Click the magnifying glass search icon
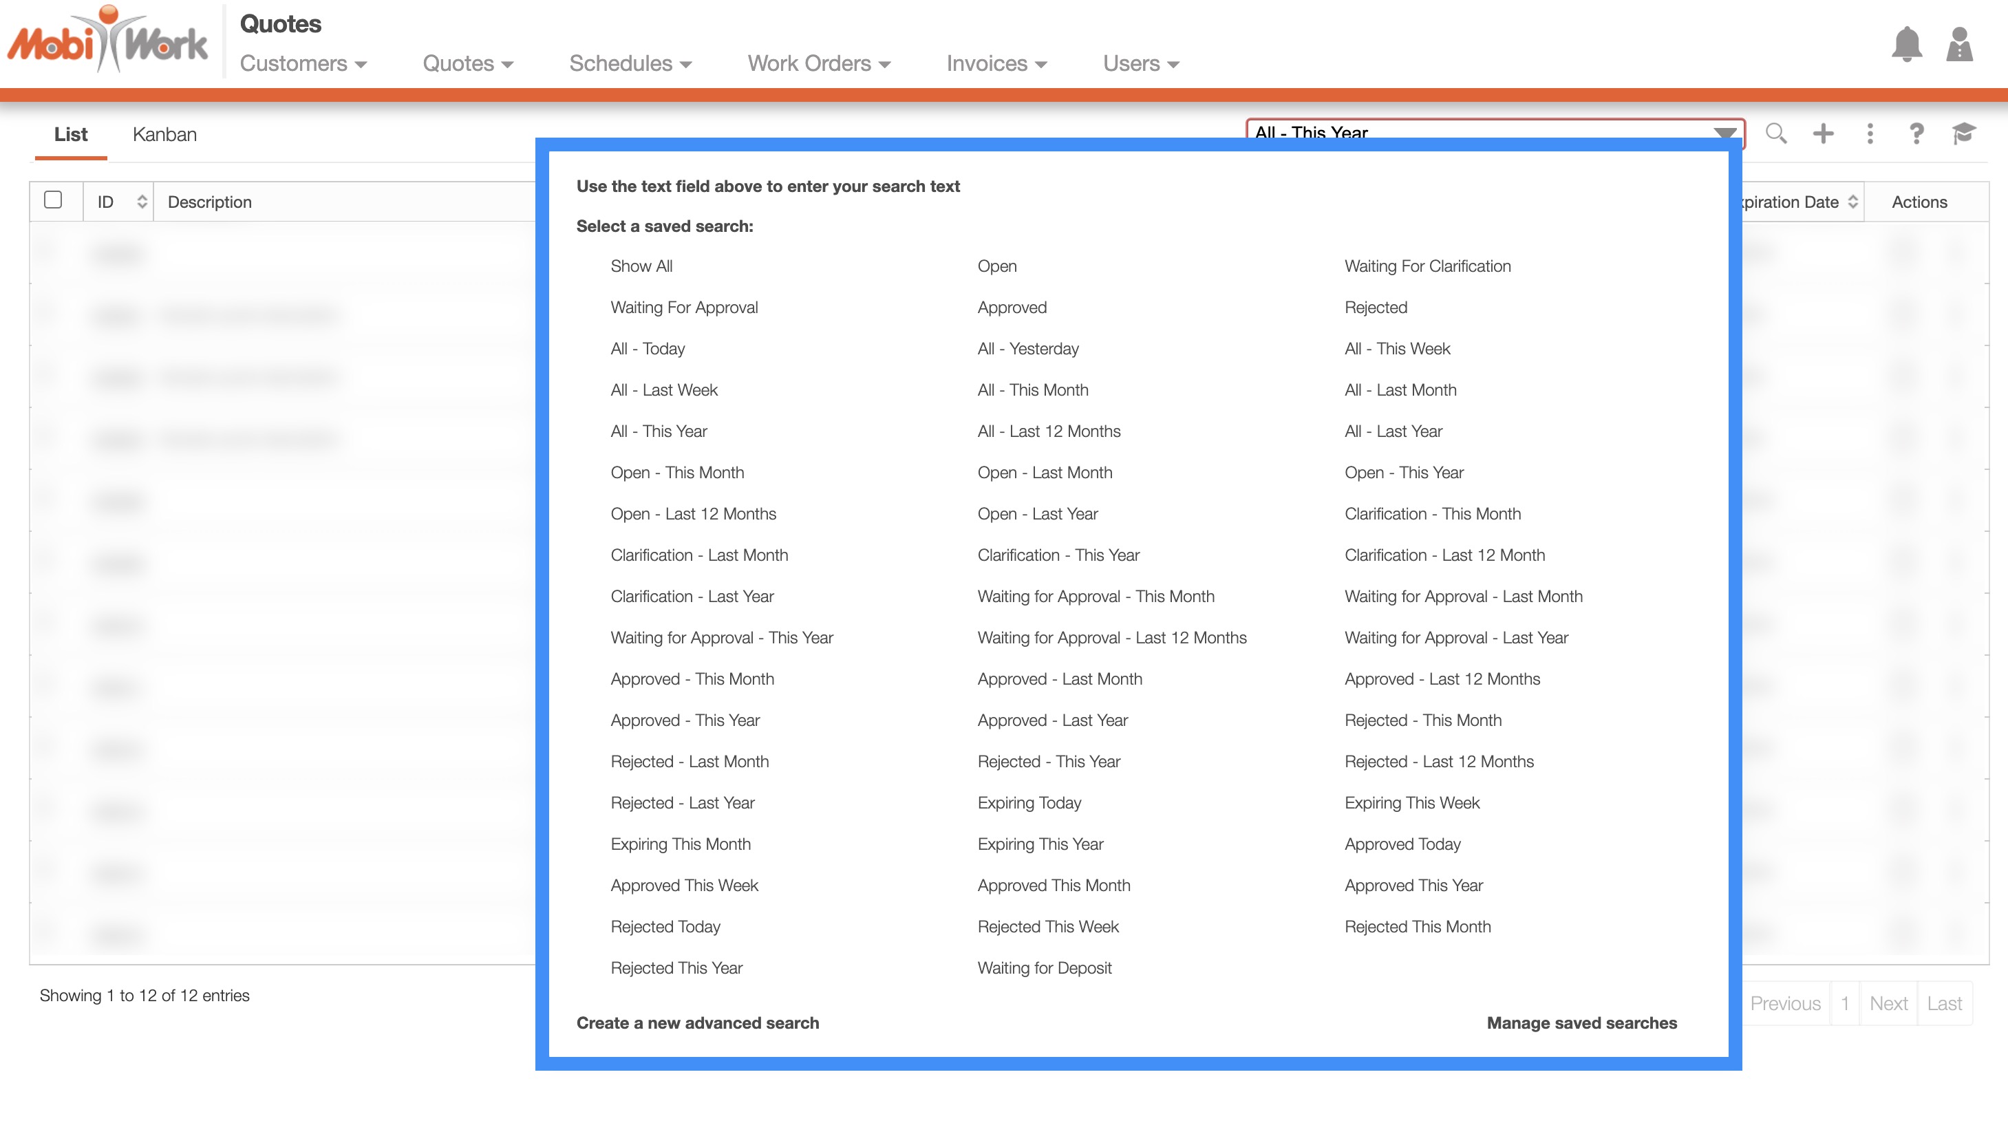This screenshot has width=2008, height=1145. coord(1775,133)
